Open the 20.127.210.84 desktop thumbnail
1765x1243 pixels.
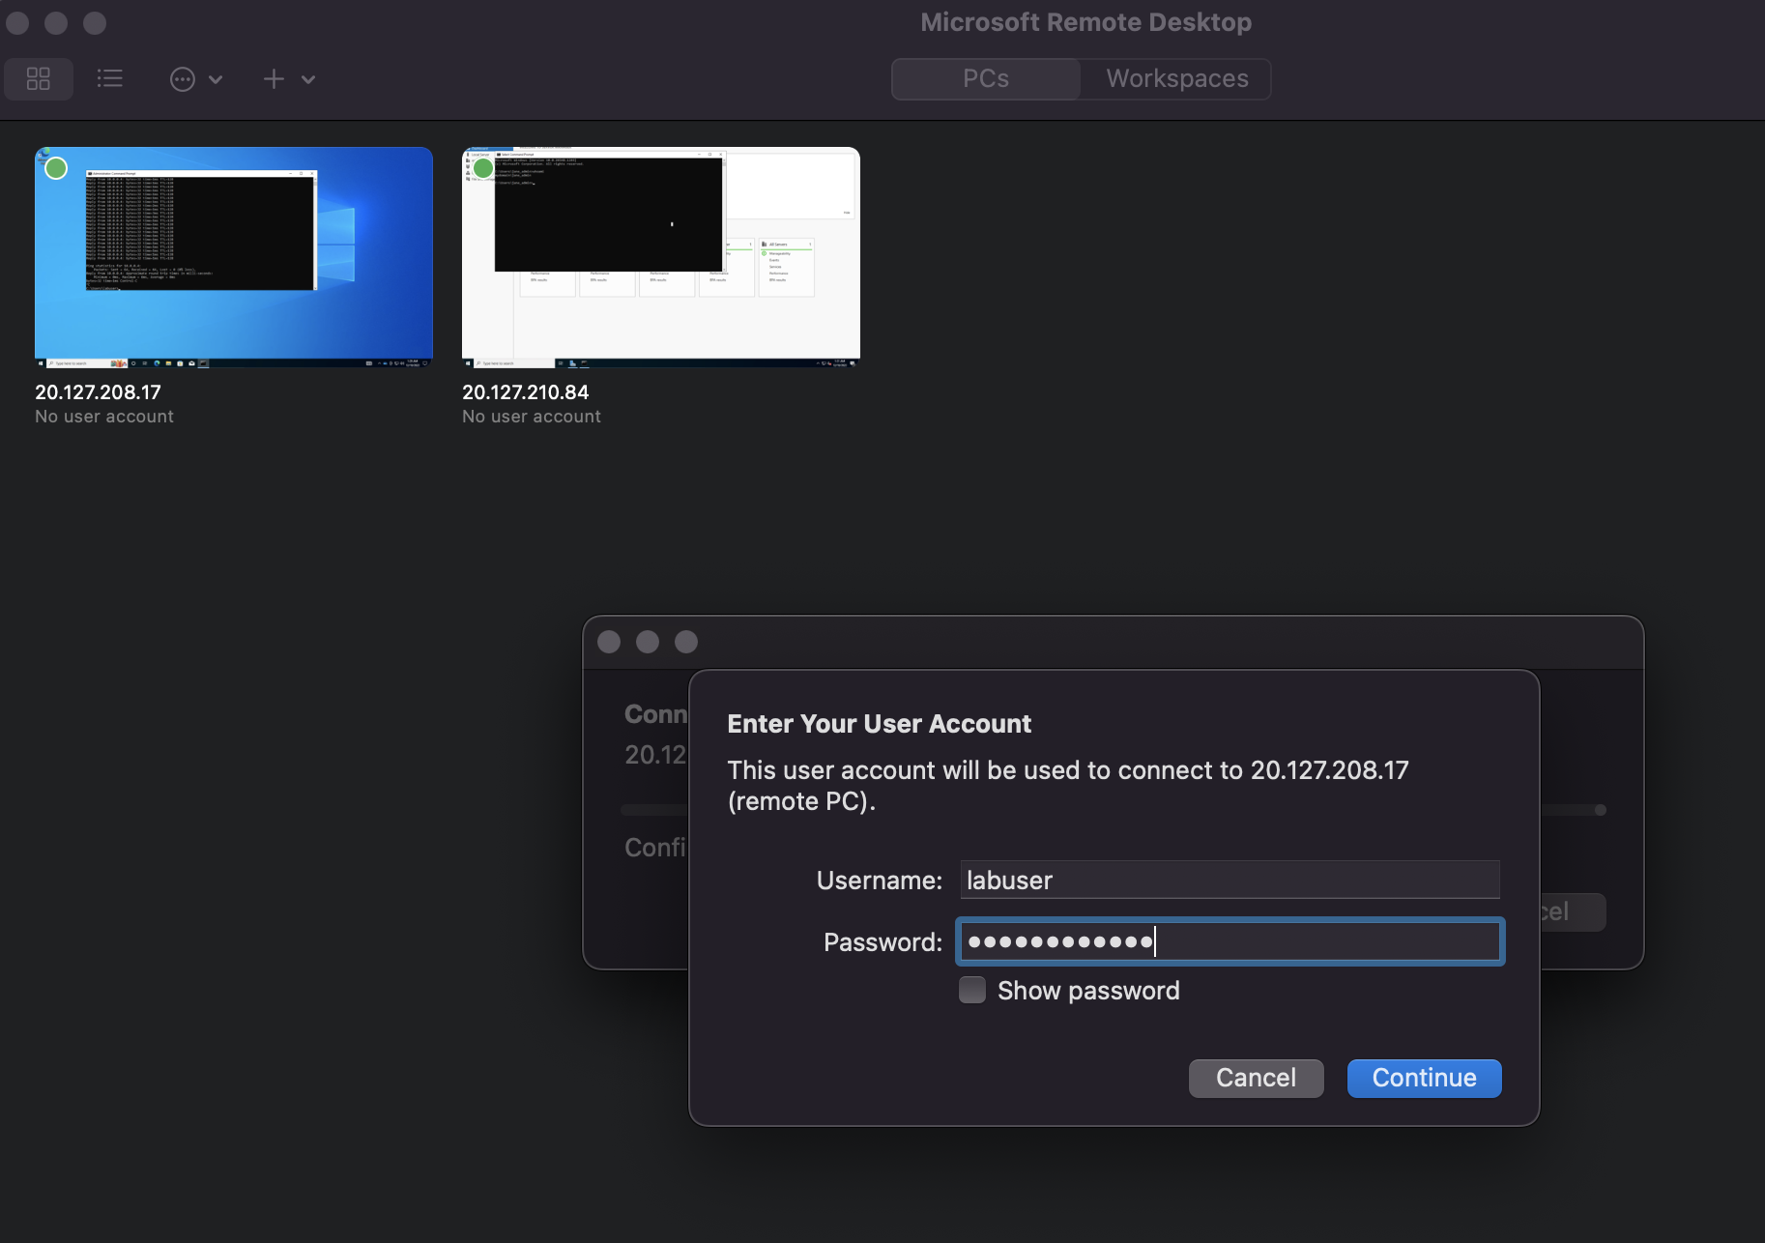661,257
